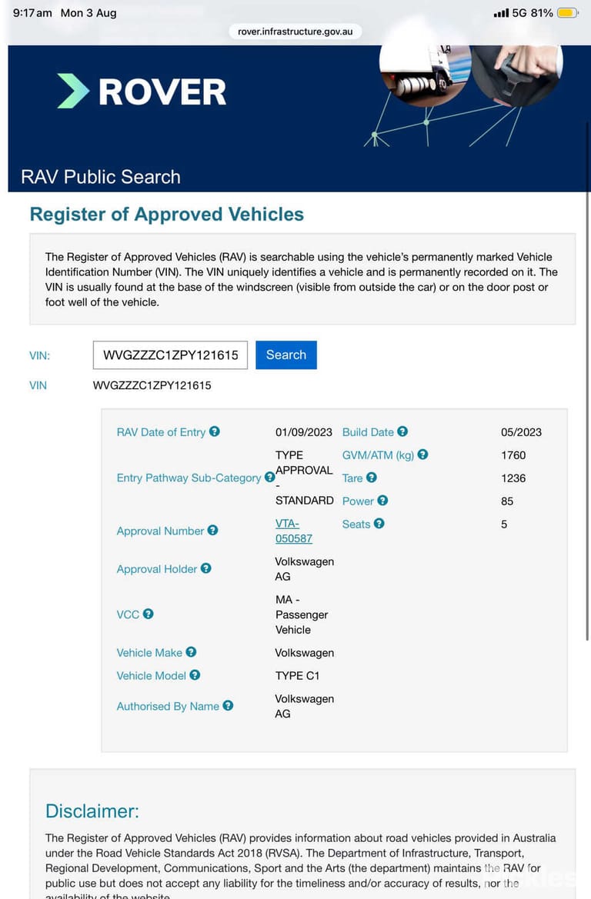
Task: Click the MA - Passenger Vehicle VCC value
Action: click(x=302, y=614)
